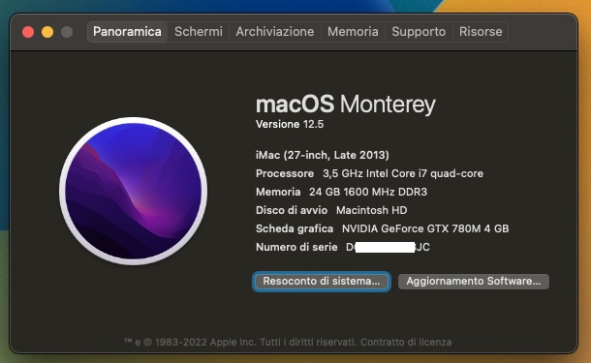Click the macOS Monterey circular logo
The width and height of the screenshot is (591, 363).
(133, 192)
